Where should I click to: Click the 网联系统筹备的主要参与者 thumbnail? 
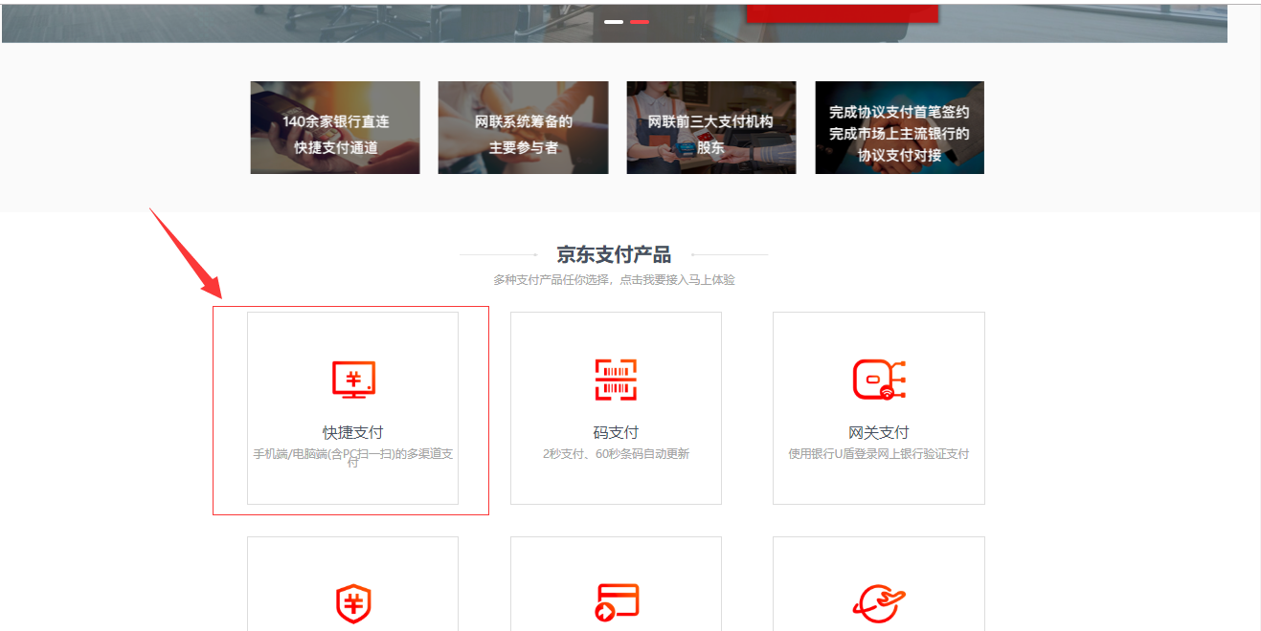coord(523,128)
